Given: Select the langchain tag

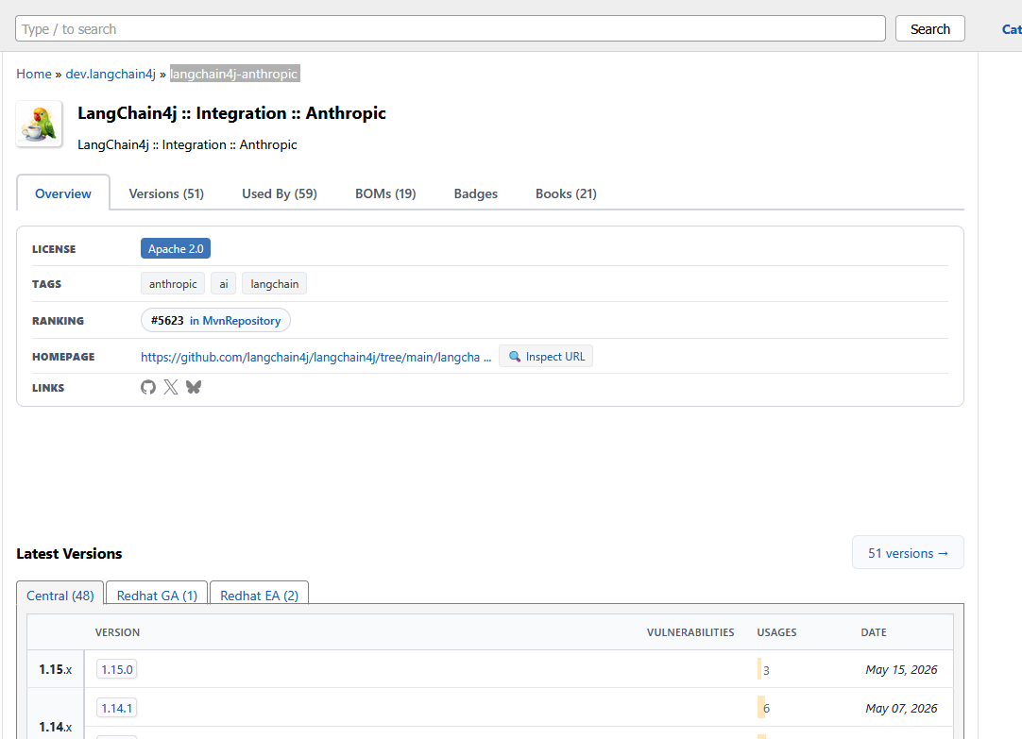Looking at the screenshot, I should (x=275, y=284).
